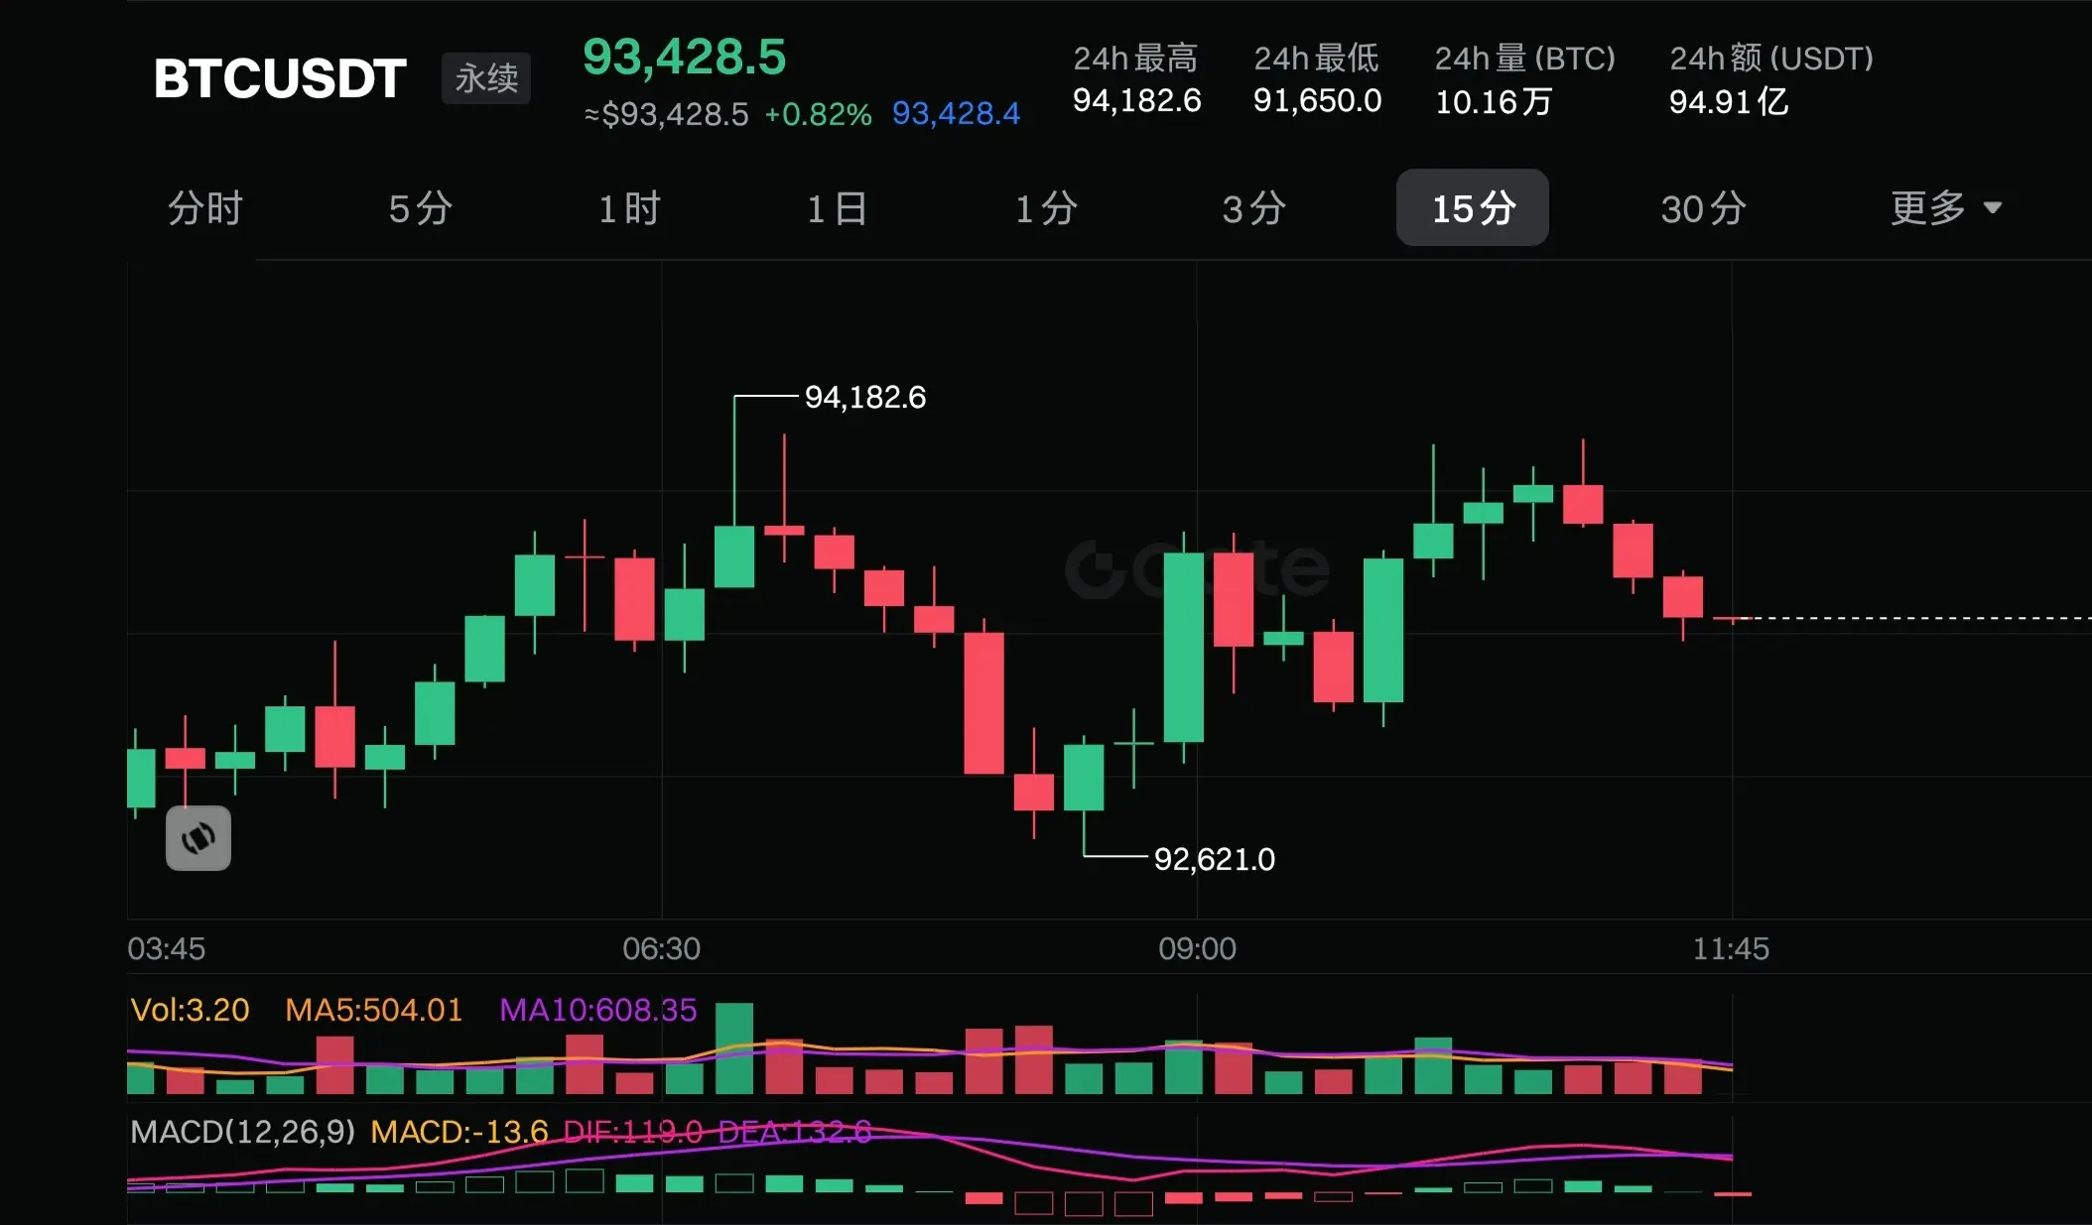Switch to the 分时 timeframe tab
The height and width of the screenshot is (1225, 2092).
click(205, 208)
